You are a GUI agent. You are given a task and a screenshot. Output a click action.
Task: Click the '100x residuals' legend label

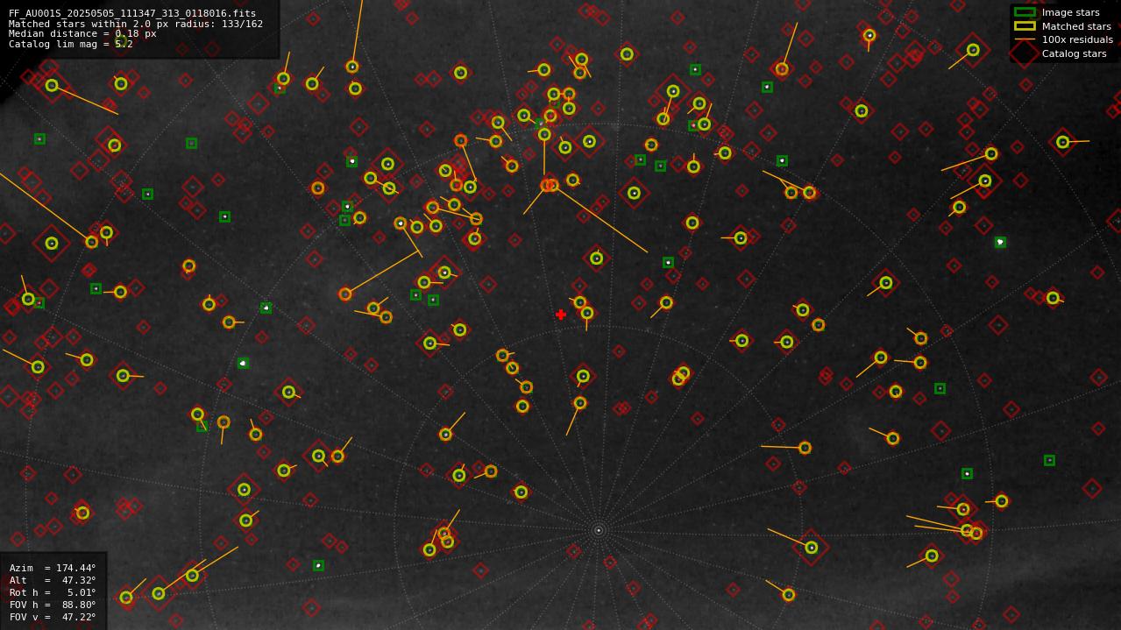pyautogui.click(x=1077, y=39)
